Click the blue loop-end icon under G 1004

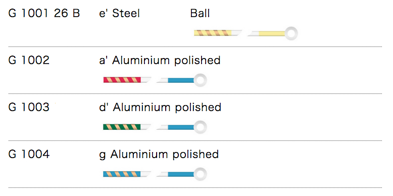tap(181, 174)
